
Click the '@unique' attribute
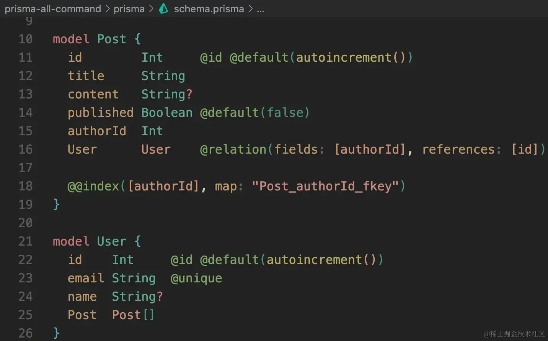click(196, 279)
